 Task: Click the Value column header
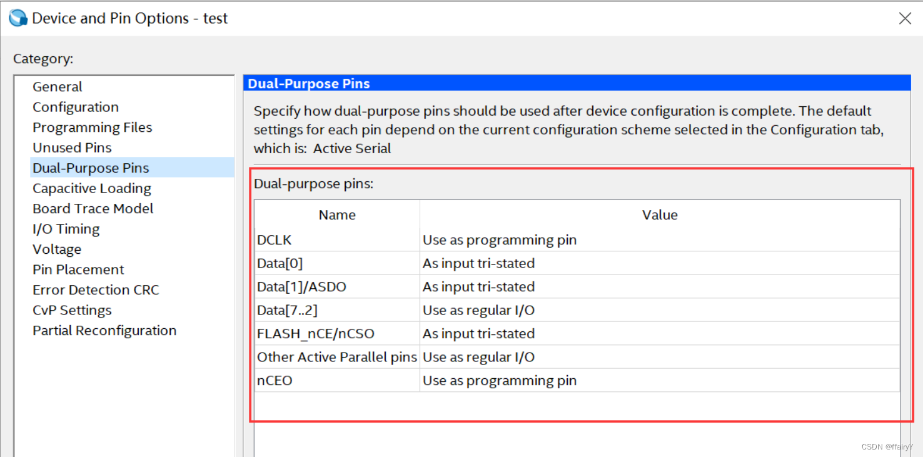(660, 214)
